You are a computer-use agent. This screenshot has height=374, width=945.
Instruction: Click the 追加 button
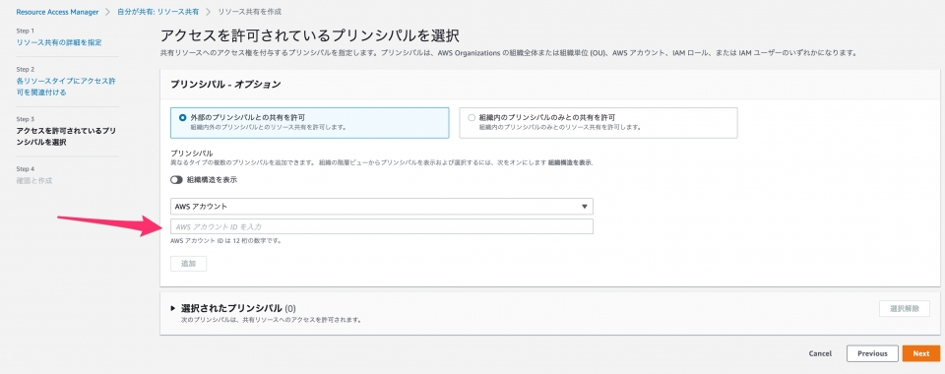tap(189, 264)
